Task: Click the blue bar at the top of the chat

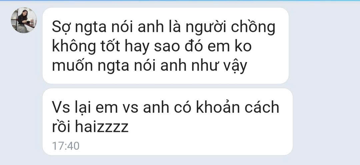Action: coord(180,0)
